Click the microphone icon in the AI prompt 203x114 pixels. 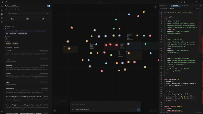[x=134, y=110]
